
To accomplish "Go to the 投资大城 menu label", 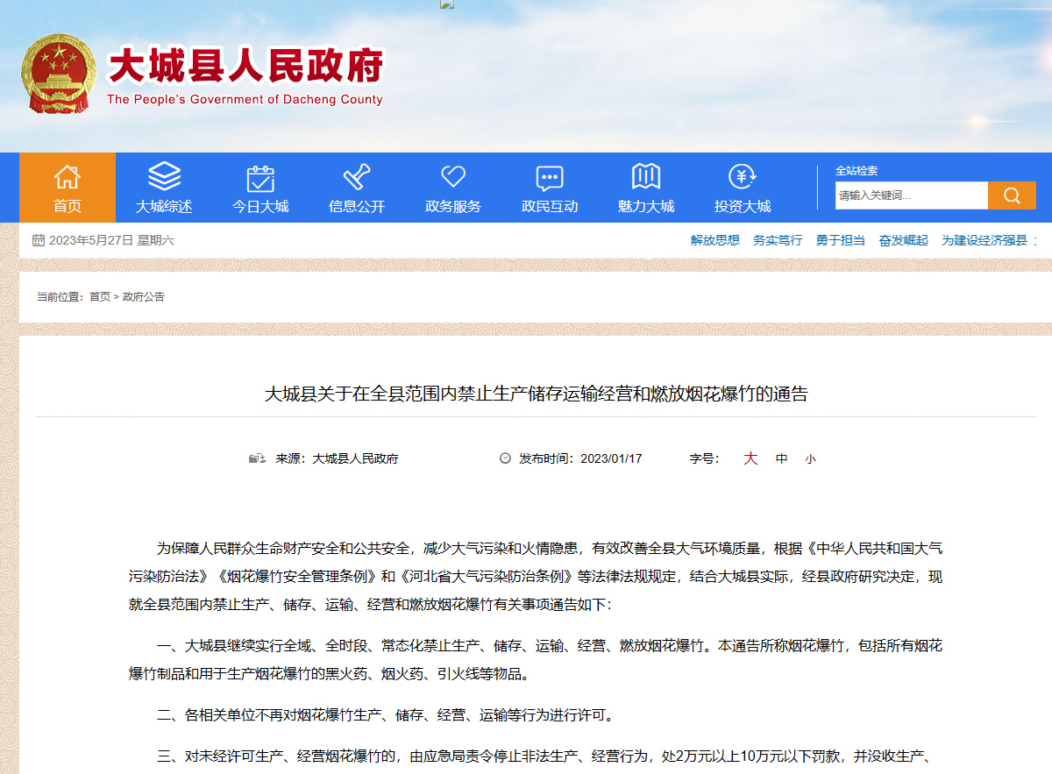I will click(x=743, y=207).
